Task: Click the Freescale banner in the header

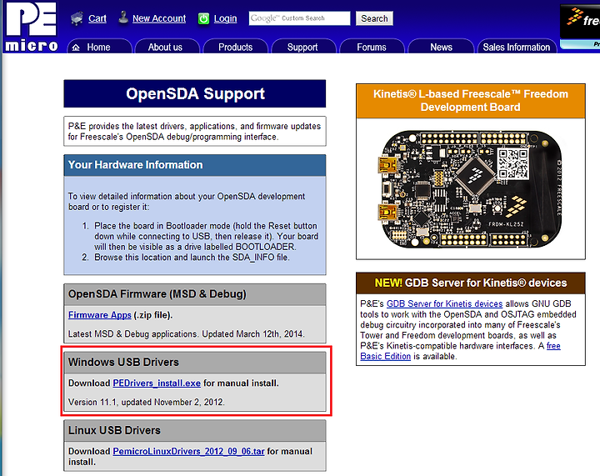Action: point(580,27)
